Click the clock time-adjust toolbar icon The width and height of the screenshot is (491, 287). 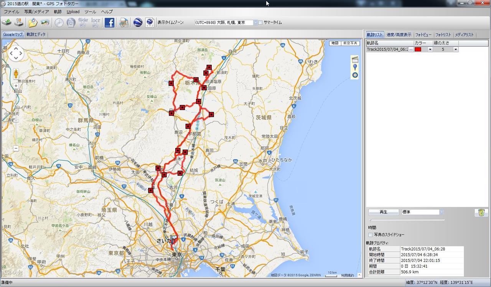[59, 23]
